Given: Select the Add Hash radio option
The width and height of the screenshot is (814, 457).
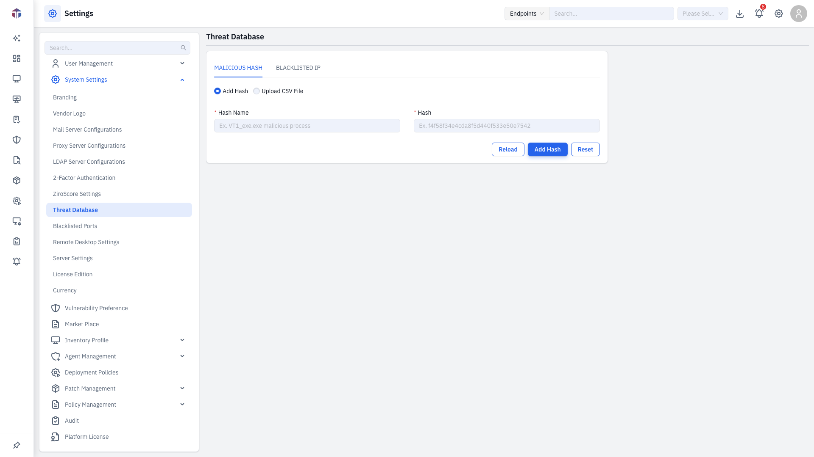Looking at the screenshot, I should coord(217,91).
